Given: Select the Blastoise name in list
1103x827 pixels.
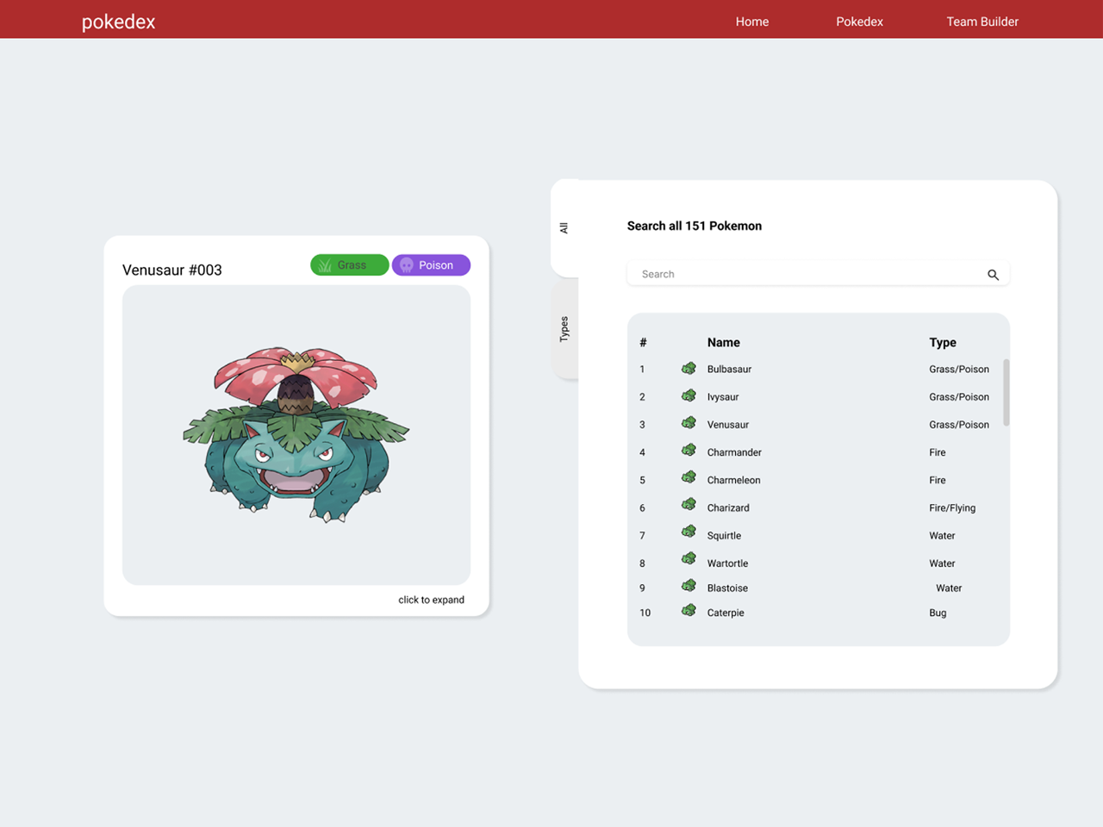Looking at the screenshot, I should (727, 588).
